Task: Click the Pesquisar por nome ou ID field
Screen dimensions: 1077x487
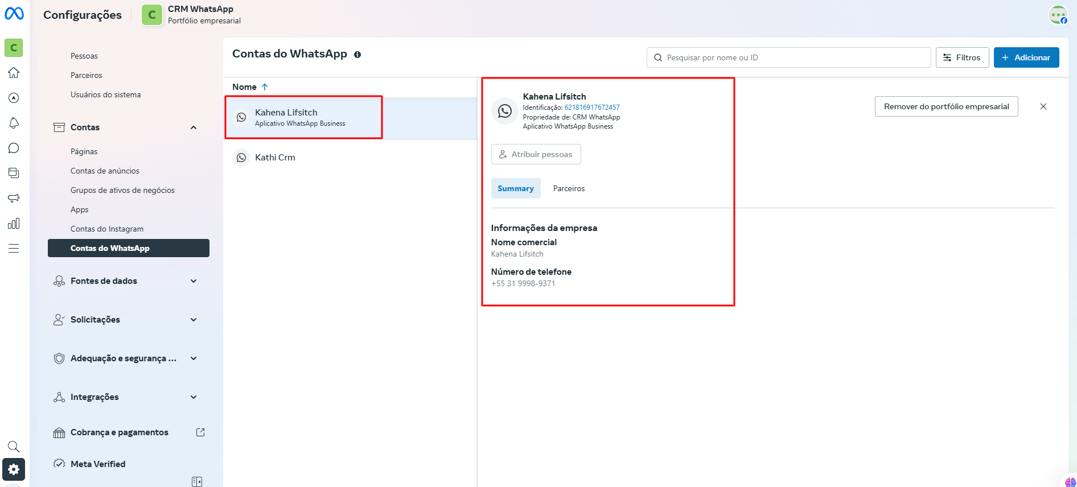Action: pyautogui.click(x=791, y=57)
